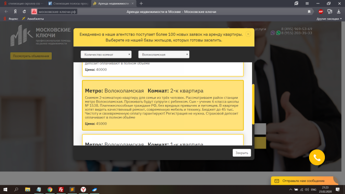This screenshot has height=194, width=345.
Task: Open the browser downloads icon
Action: (x=339, y=11)
